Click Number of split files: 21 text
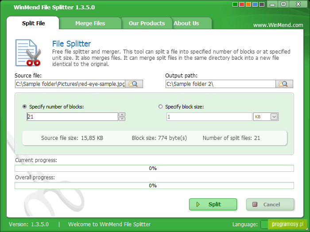 [x=231, y=138]
